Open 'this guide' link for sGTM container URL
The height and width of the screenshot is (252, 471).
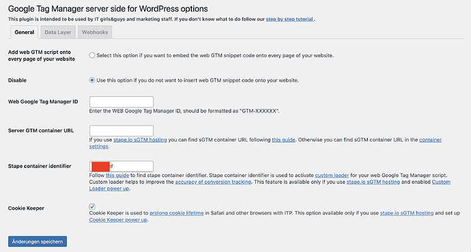283,140
